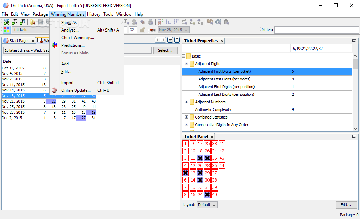The image size is (360, 219).
Task: Close the Ticket Properties tab
Action: [222, 41]
